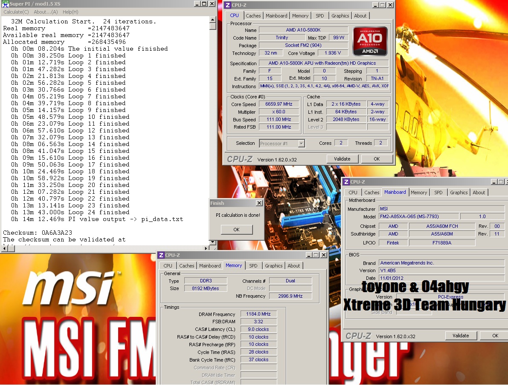Screen dimensions: 508x385
Task: Switch to SPD tab in the Mainboard CPU-Z window
Action: tap(438, 192)
